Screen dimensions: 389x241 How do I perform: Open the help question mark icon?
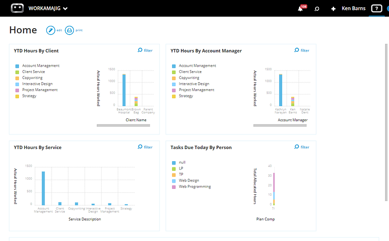click(x=376, y=8)
